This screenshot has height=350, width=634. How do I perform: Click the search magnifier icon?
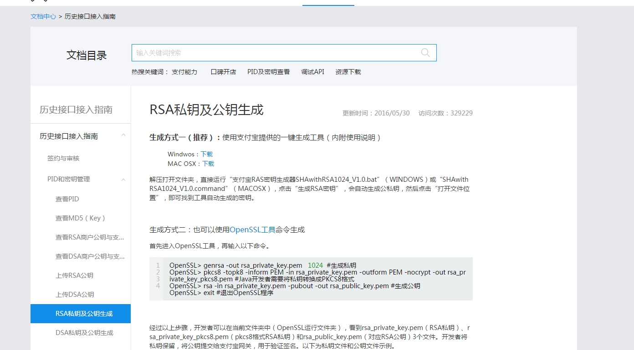[x=425, y=53]
